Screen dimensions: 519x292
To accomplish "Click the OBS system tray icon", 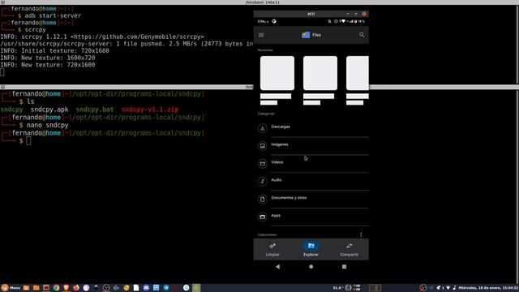I will [423, 288].
